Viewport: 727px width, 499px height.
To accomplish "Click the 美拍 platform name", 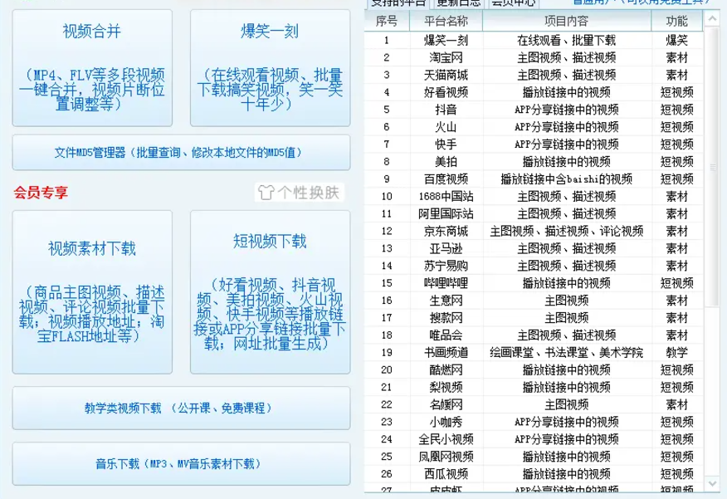I will [x=446, y=161].
